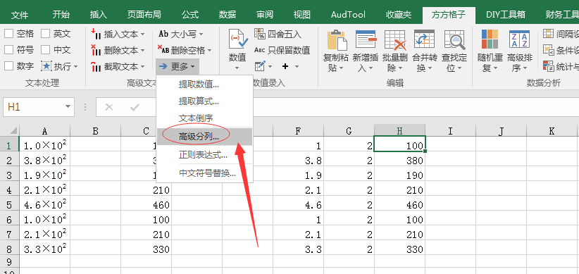Choose 中文符号替换... from the menu
The height and width of the screenshot is (274, 579).
tap(204, 173)
